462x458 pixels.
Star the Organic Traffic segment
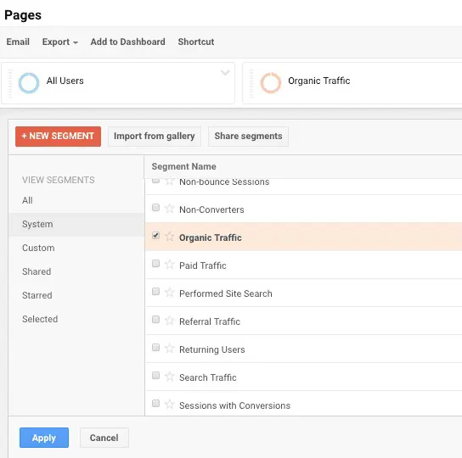[x=169, y=237]
